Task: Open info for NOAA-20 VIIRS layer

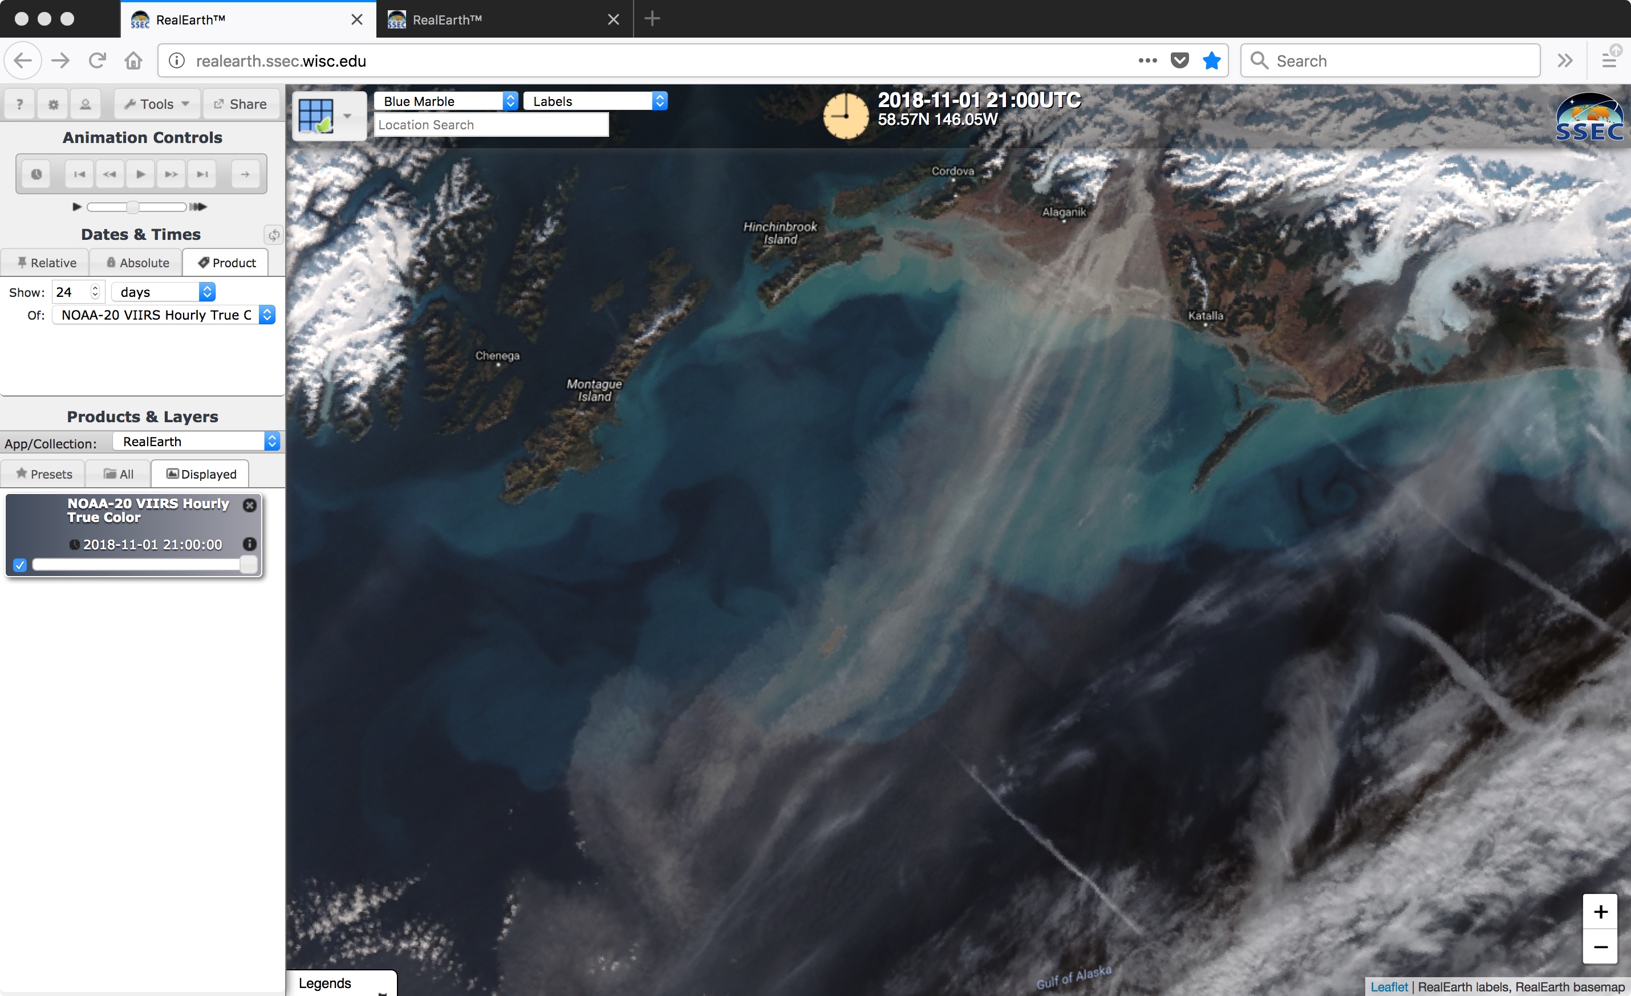Action: pyautogui.click(x=250, y=544)
